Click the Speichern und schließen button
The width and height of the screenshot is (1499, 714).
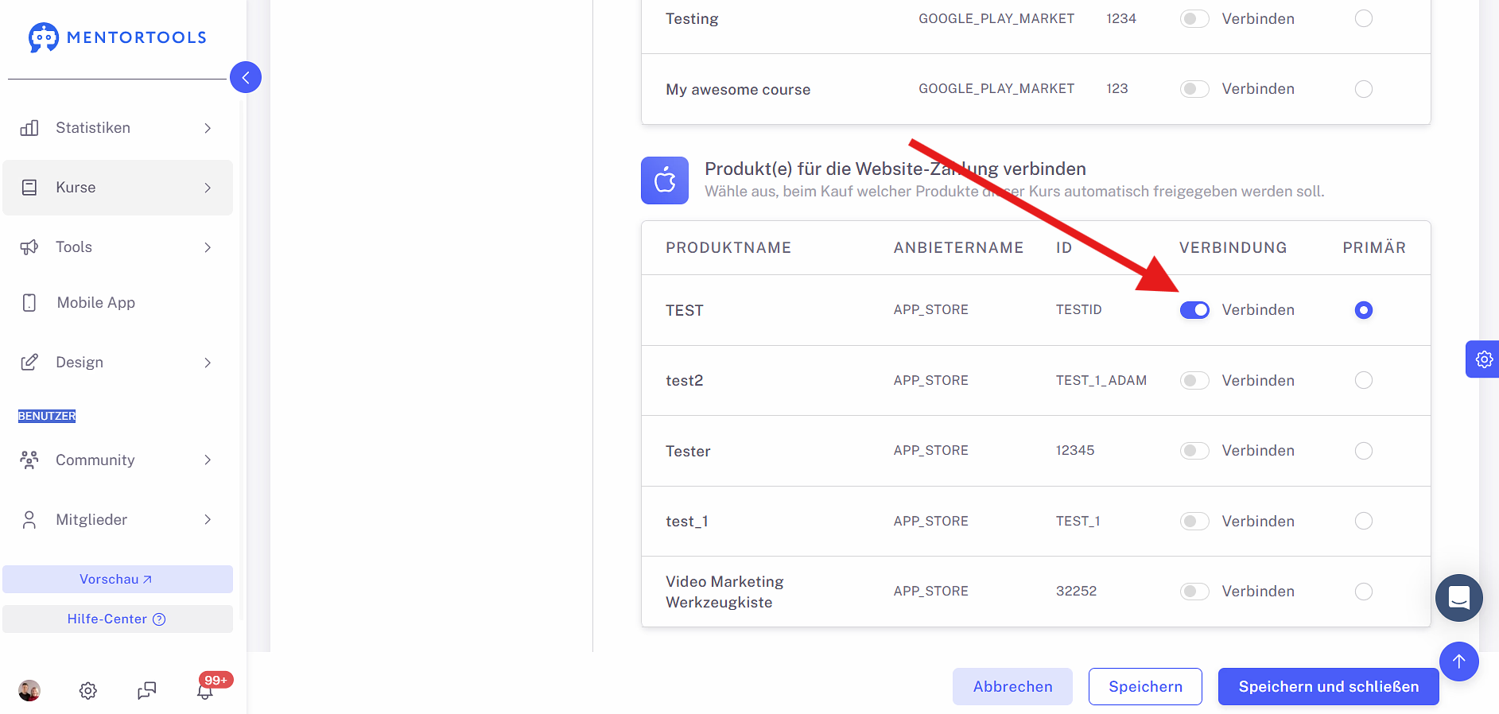[1328, 686]
